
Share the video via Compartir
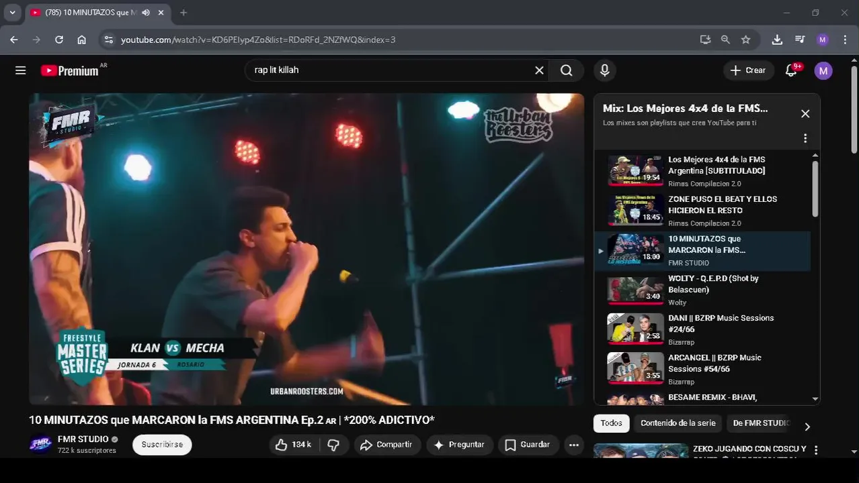[386, 445]
